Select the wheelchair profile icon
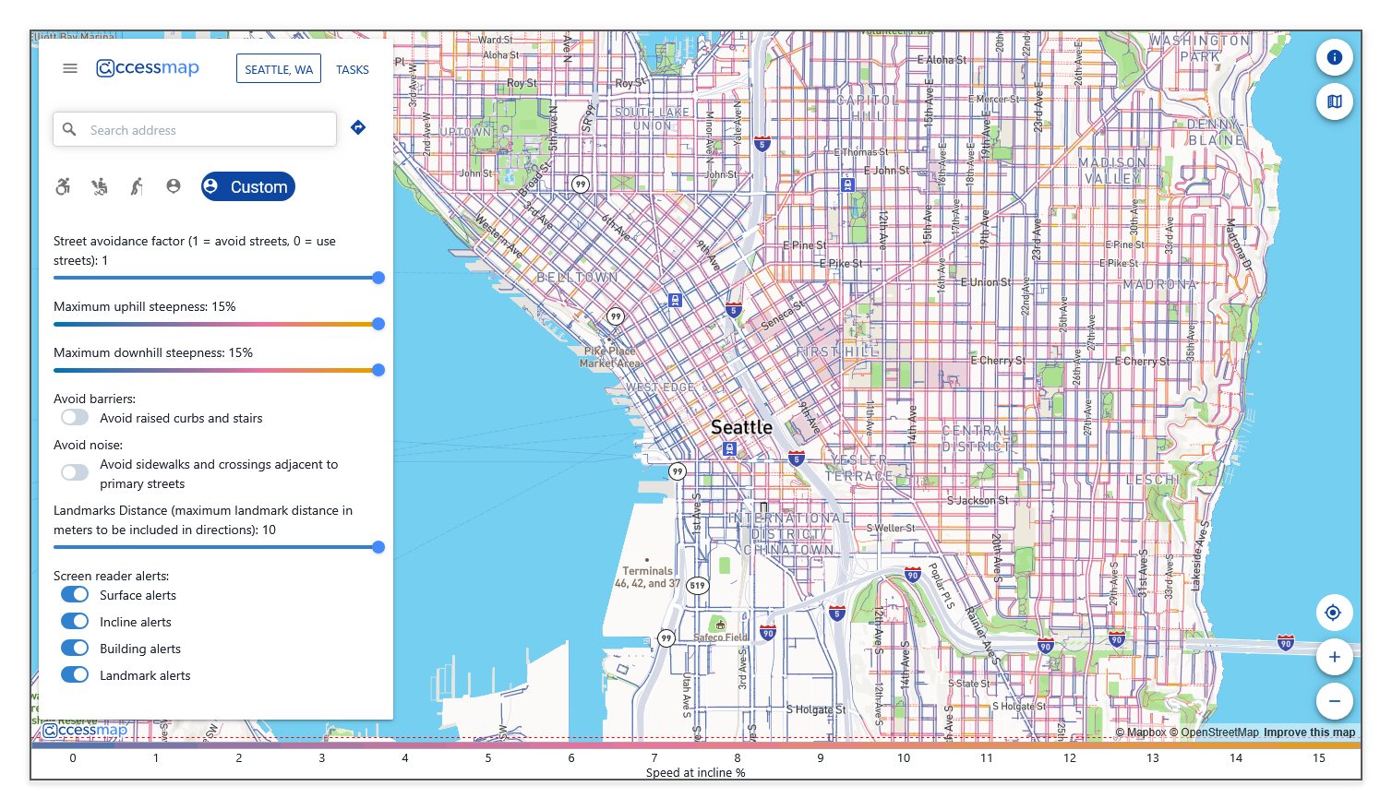 [x=63, y=185]
